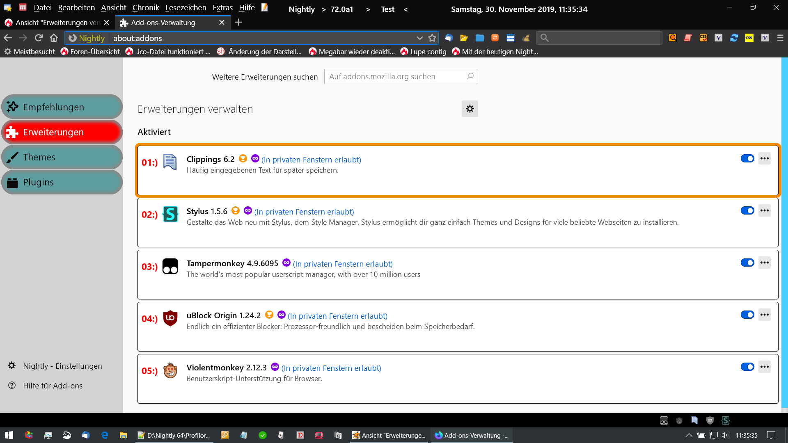The height and width of the screenshot is (443, 788).
Task: Open the Lesezeichen menu
Action: (186, 7)
